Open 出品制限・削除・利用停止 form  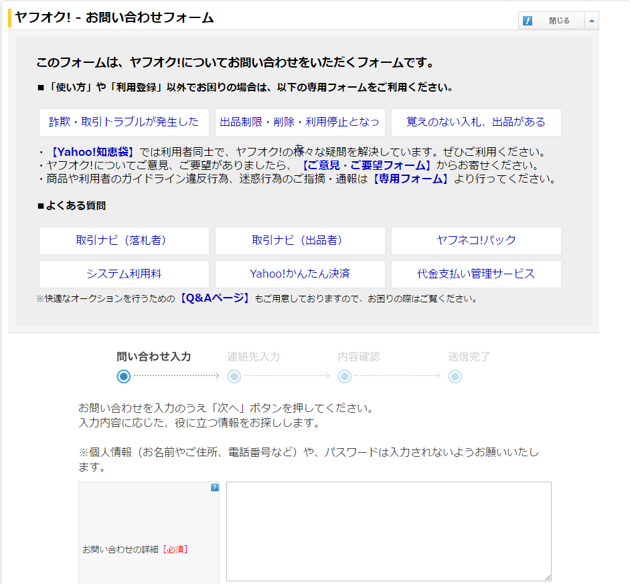(300, 122)
